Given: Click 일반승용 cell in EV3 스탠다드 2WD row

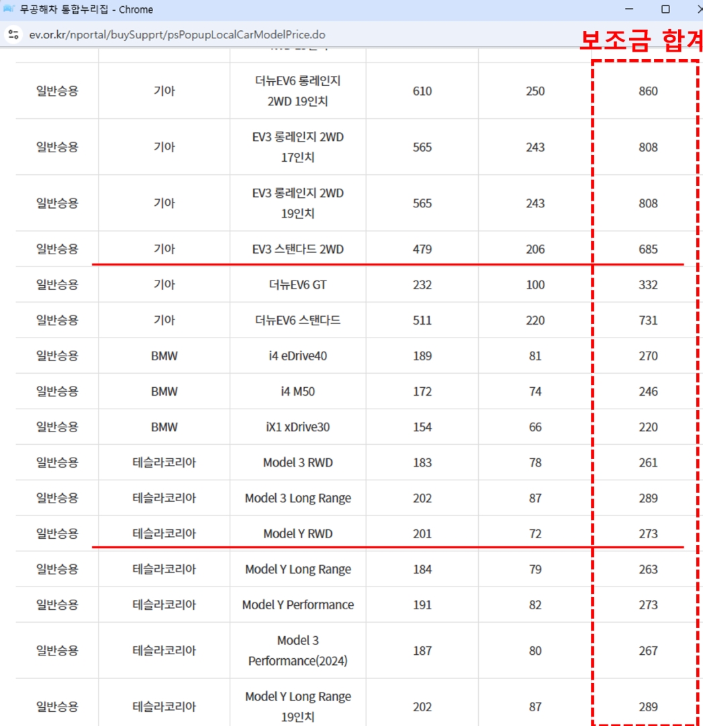Looking at the screenshot, I should point(57,249).
